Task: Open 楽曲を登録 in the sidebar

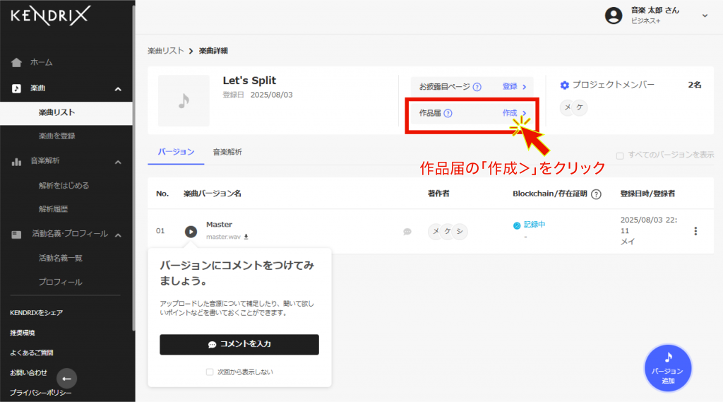Action: click(57, 136)
